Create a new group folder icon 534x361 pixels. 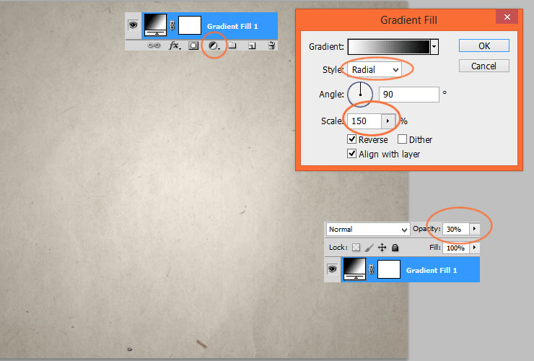tap(232, 45)
